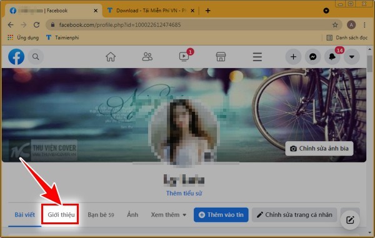
Task: Expand the Xem thêm dropdown
Action: click(168, 215)
